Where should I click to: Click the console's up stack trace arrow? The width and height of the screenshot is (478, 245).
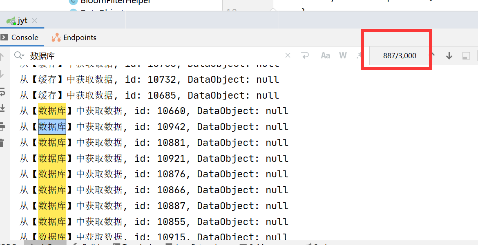coord(2,56)
